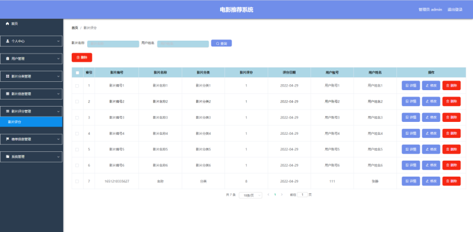This screenshot has height=232, width=473.
Task: Collapse the 影片评分管理 sidebar menu
Action: tap(31, 111)
